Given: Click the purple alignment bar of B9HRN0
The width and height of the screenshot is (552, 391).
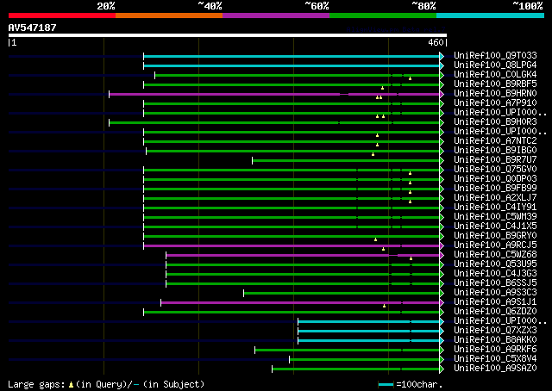Looking at the screenshot, I should point(274,94).
